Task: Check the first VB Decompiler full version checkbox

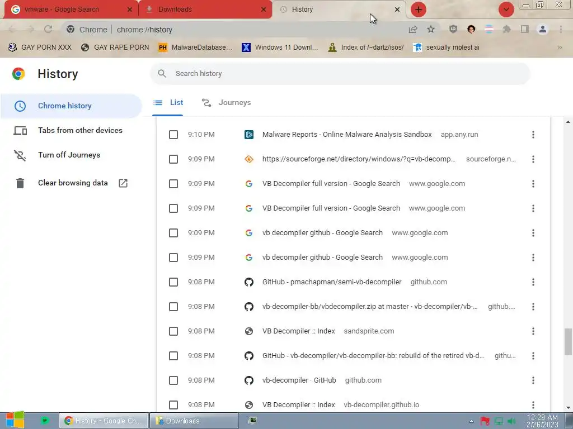Action: click(173, 184)
